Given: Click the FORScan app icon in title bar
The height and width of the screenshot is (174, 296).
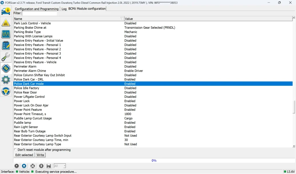Looking at the screenshot, I should [x=2, y=3].
